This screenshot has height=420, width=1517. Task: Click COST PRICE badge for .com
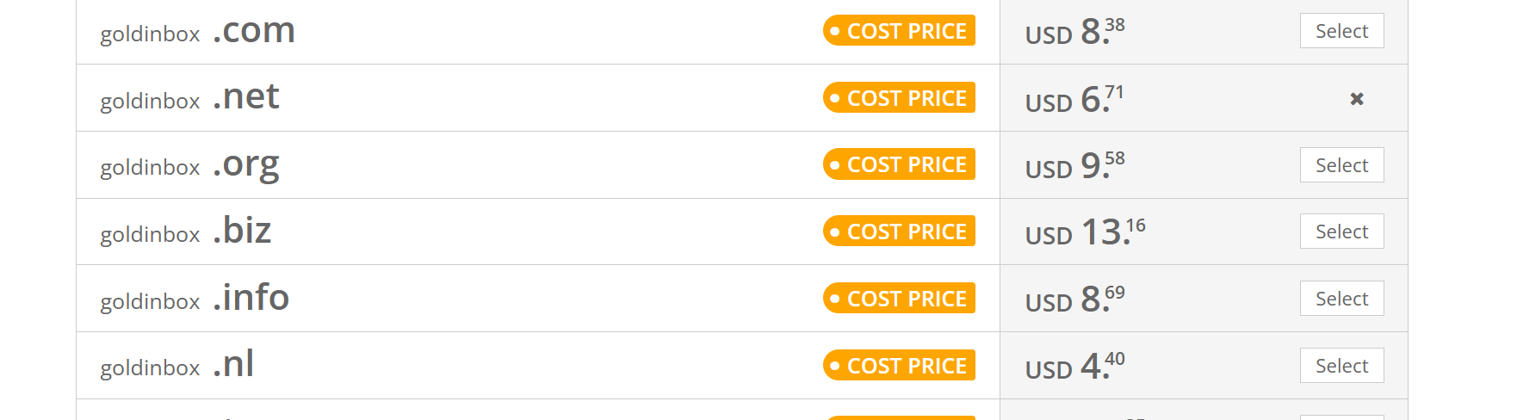(899, 31)
